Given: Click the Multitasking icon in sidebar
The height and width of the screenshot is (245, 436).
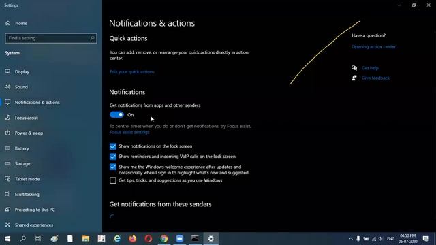Looking at the screenshot, I should pos(7,194).
